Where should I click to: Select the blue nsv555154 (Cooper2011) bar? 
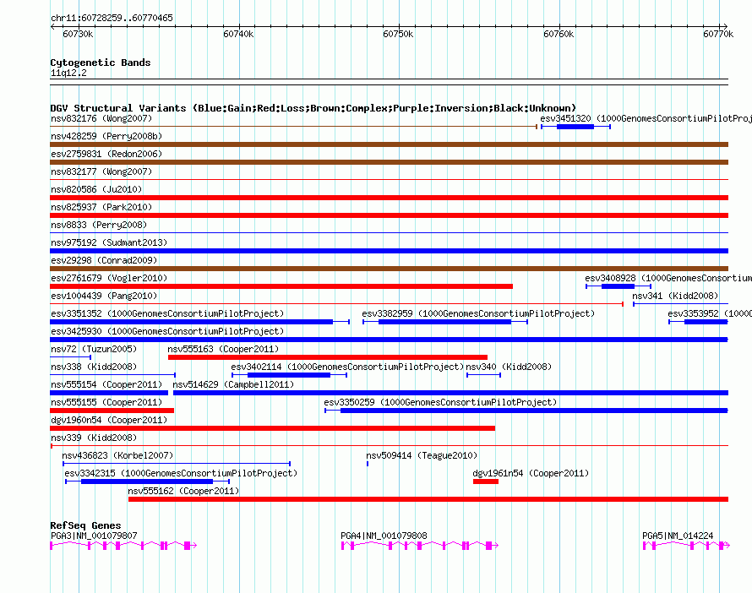[109, 393]
